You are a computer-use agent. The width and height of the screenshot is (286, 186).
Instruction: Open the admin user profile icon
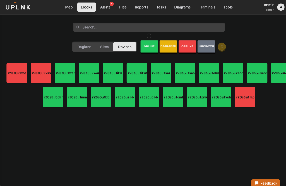click(281, 7)
